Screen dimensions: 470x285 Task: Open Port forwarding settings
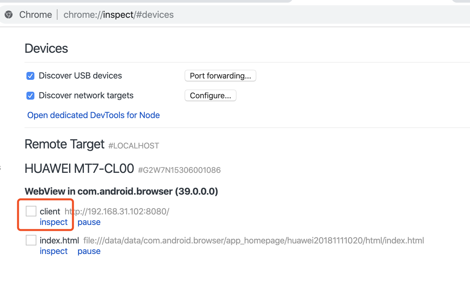[x=220, y=76]
